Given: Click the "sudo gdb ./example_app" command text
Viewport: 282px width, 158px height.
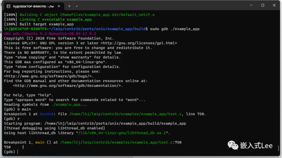Looking at the screenshot, I should (175, 29).
